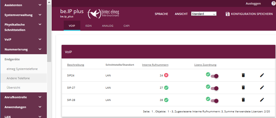The width and height of the screenshot is (276, 118).
Task: Click the red error icon next to number 24
Action: (166, 75)
